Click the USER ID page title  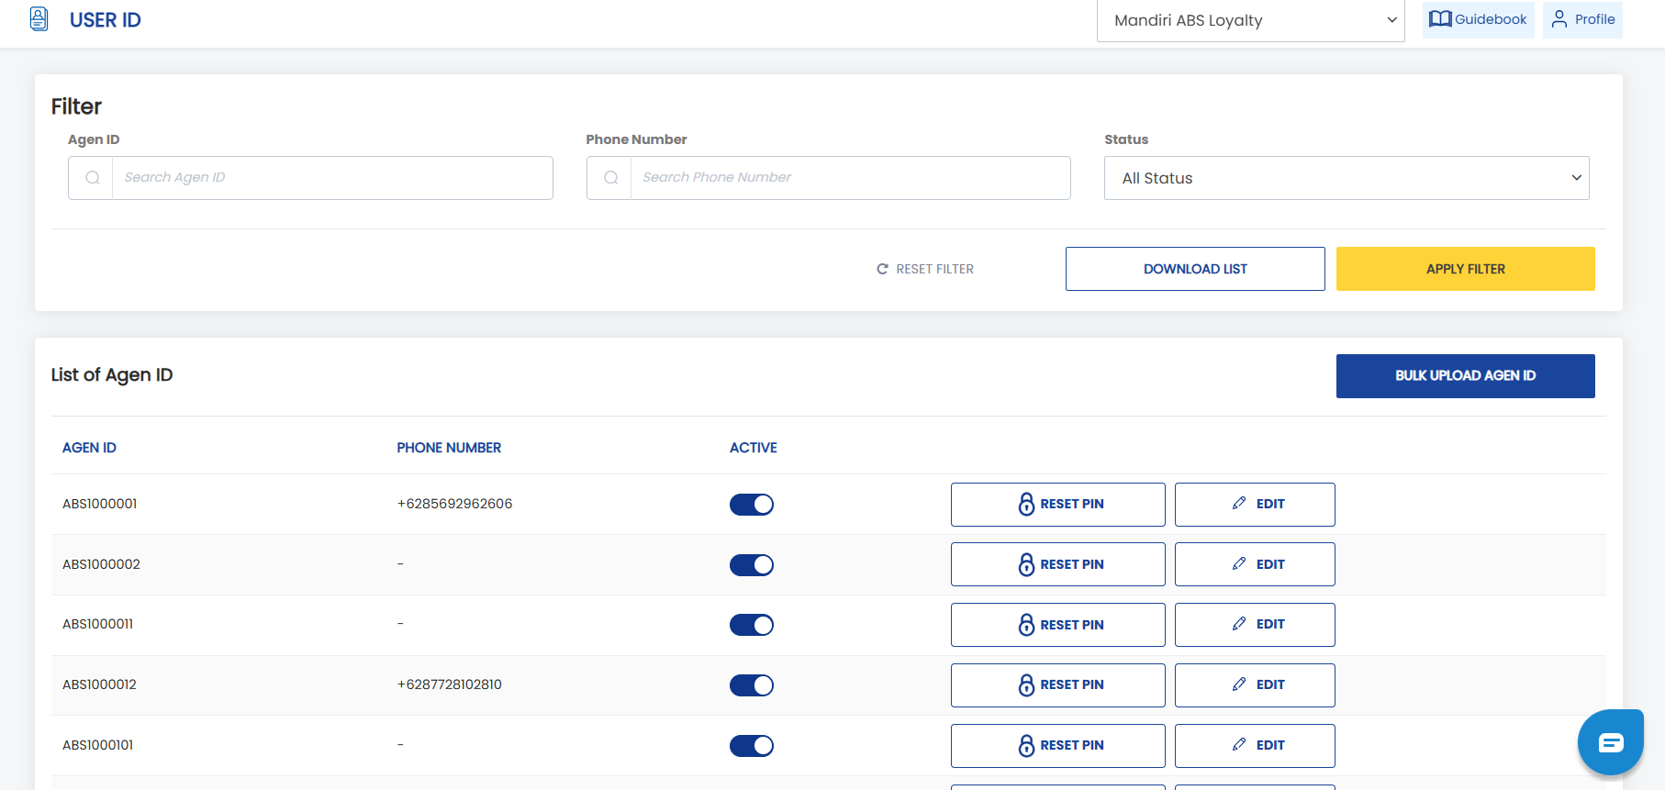pyautogui.click(x=106, y=20)
